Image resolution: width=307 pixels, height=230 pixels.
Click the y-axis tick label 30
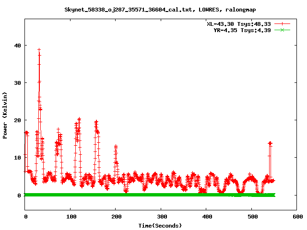point(17,83)
